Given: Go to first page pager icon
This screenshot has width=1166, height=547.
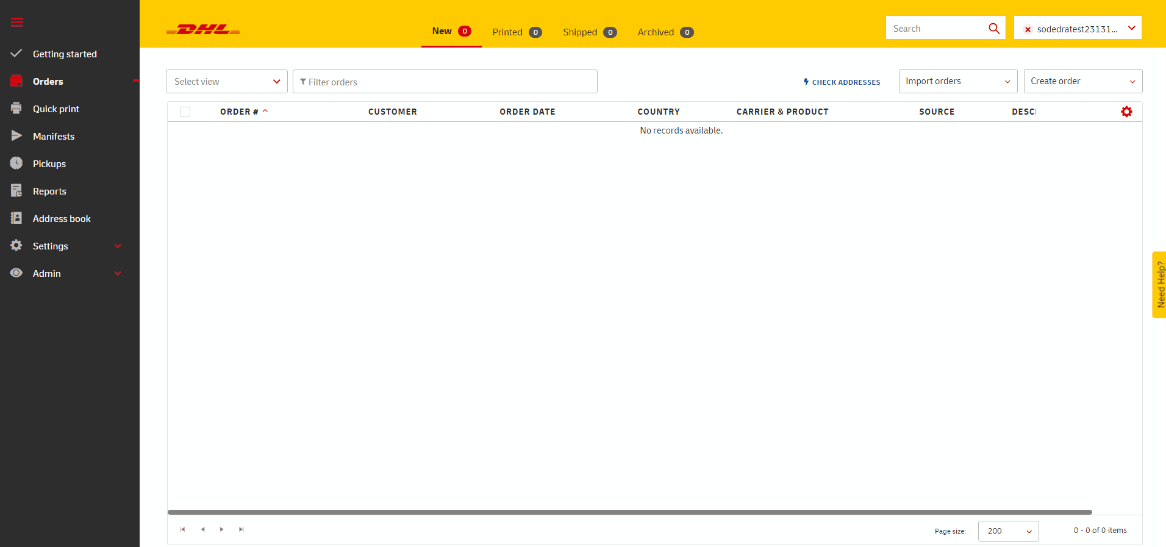Looking at the screenshot, I should (x=182, y=529).
